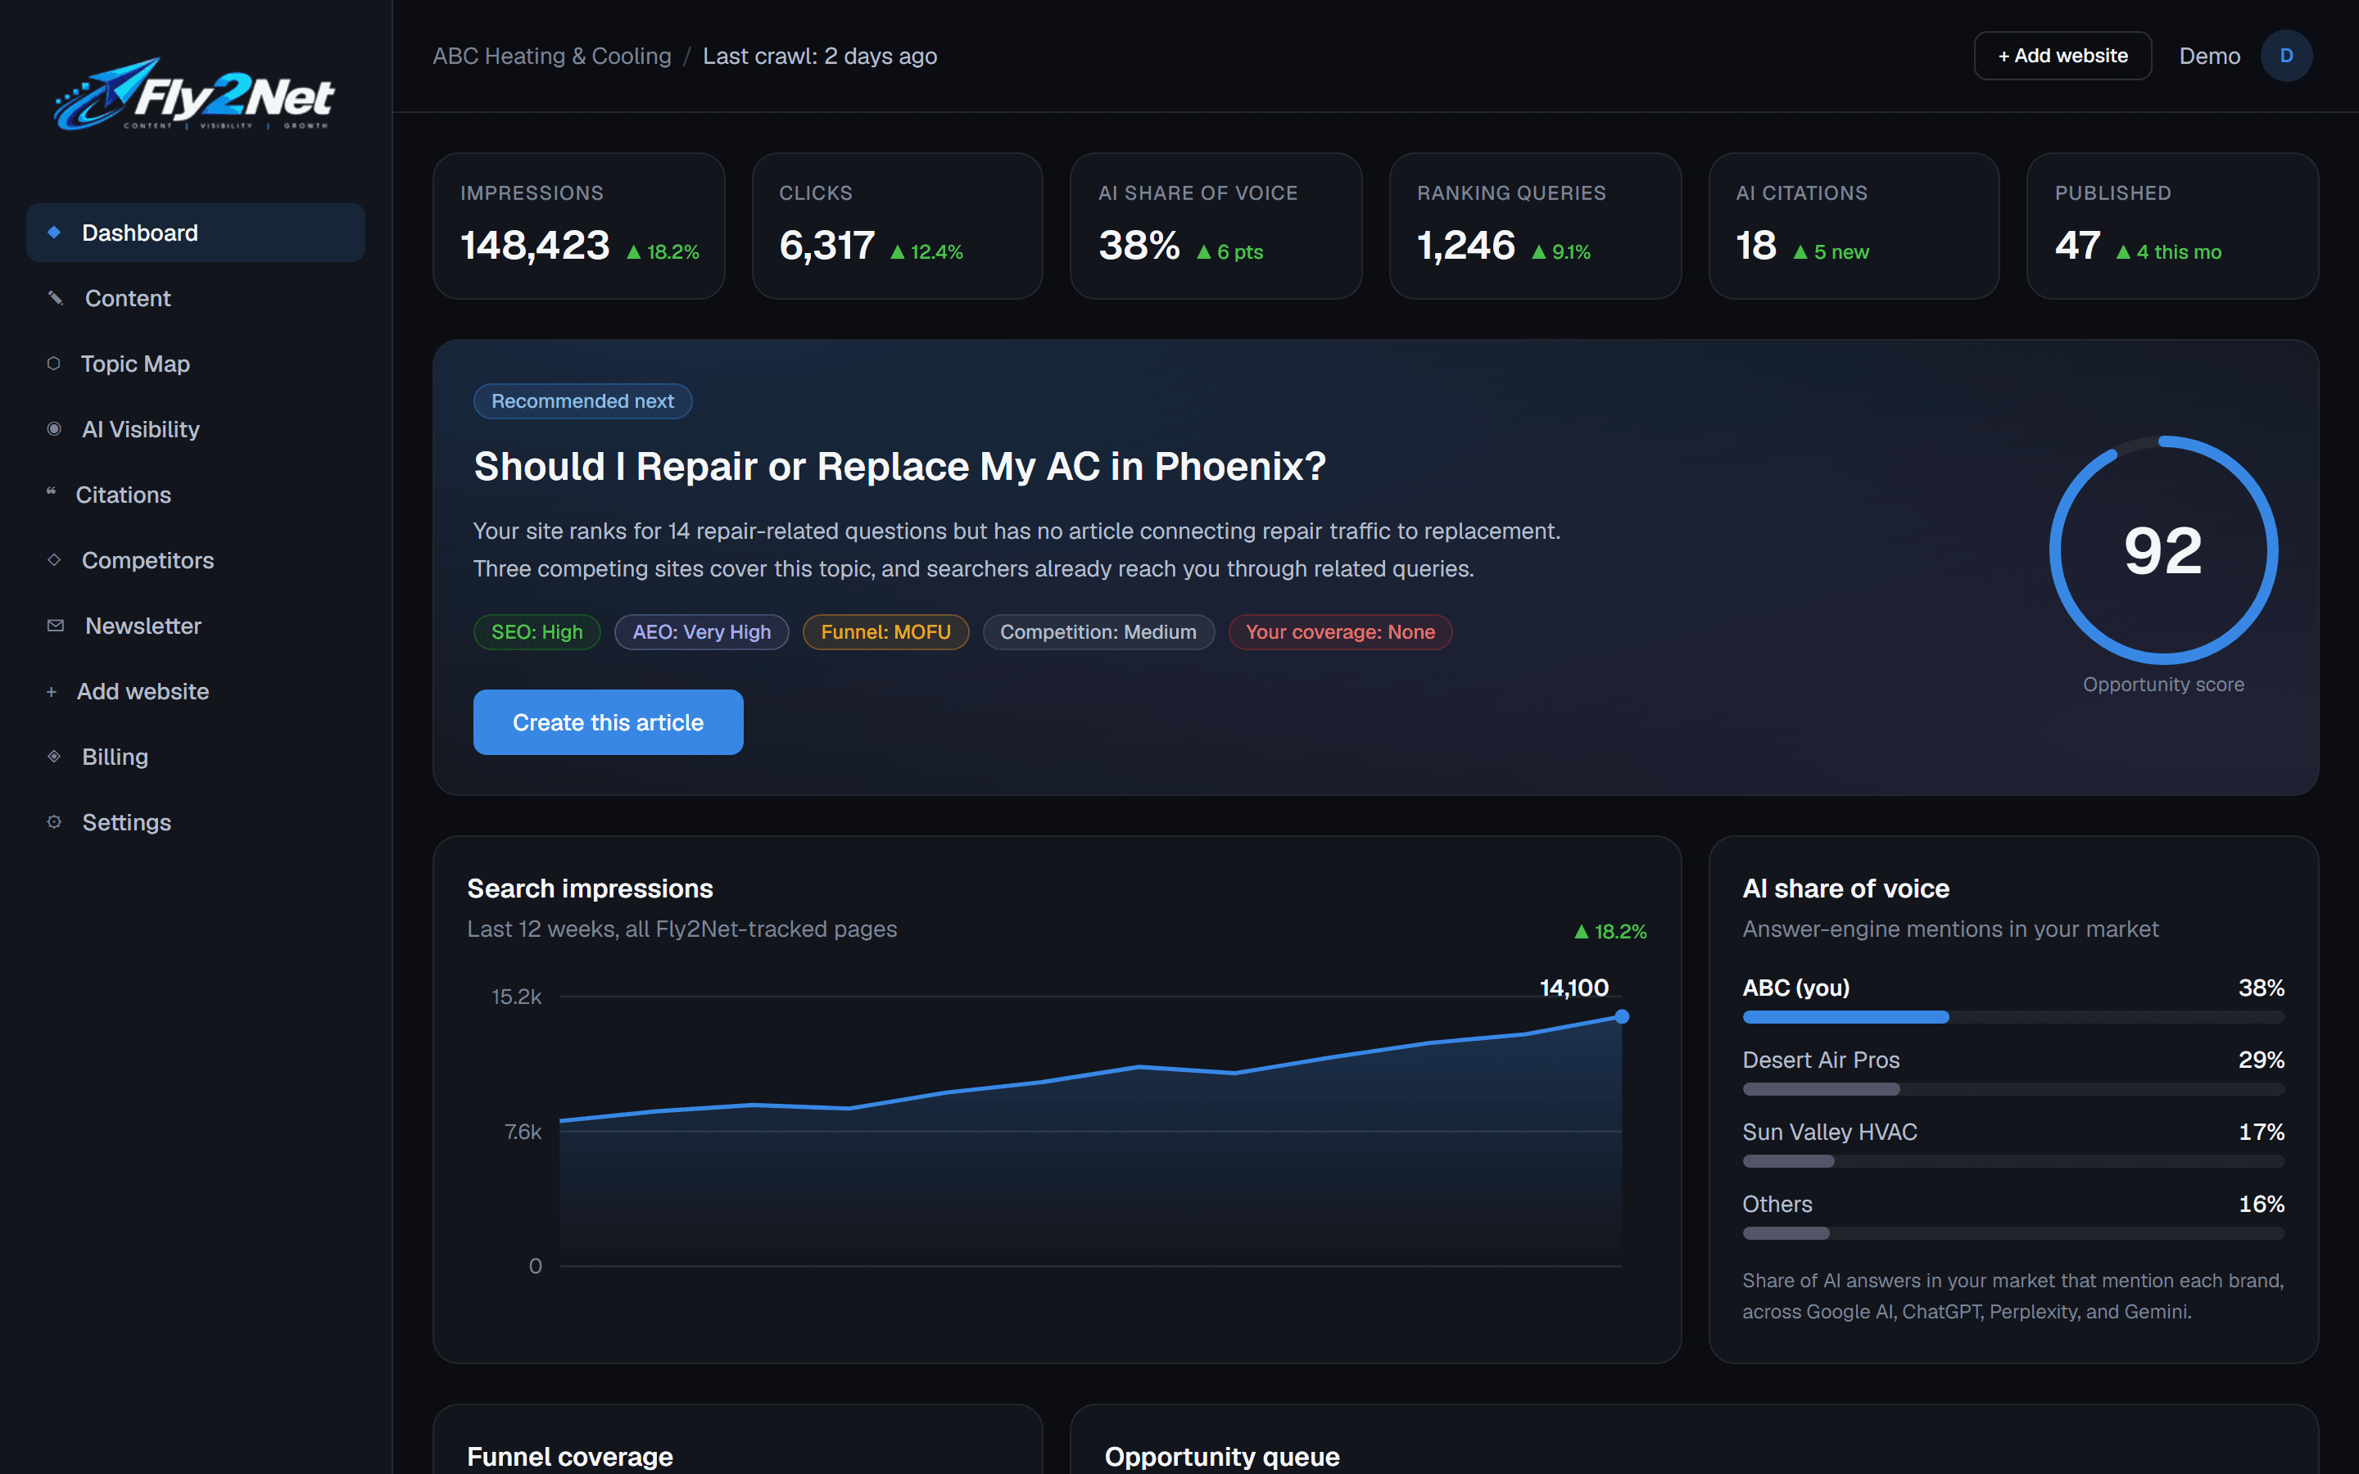Click the Recommended next badge
This screenshot has width=2359, height=1474.
click(x=583, y=400)
